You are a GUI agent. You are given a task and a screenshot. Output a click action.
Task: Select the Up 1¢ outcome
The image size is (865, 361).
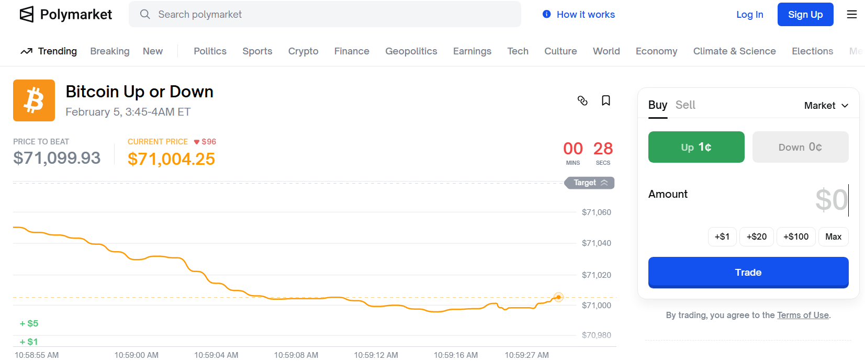696,147
